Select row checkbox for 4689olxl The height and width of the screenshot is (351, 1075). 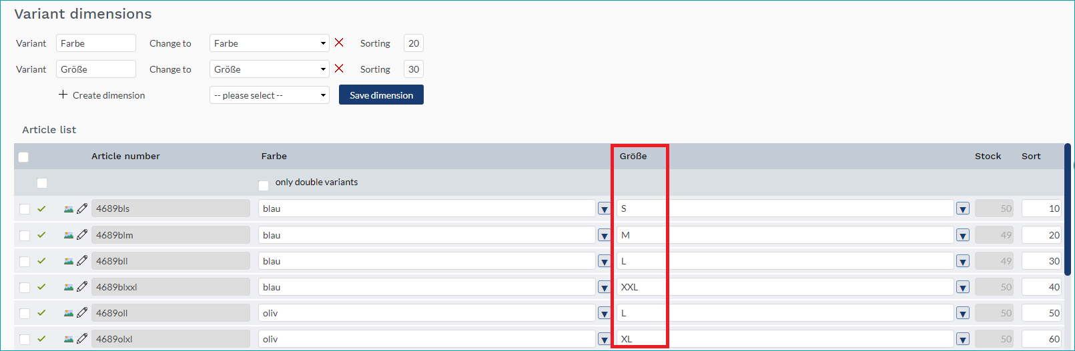pos(25,339)
